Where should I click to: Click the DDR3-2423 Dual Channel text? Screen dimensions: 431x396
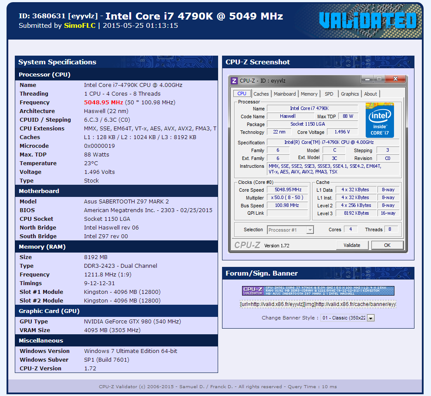121,266
